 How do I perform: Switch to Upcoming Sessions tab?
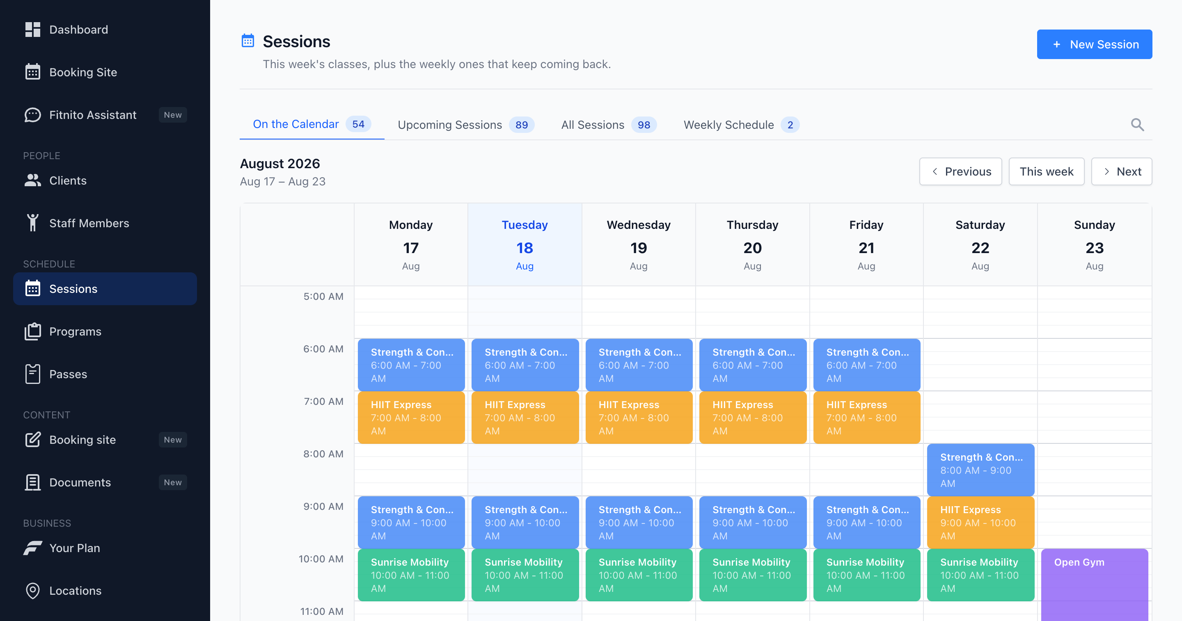coord(466,125)
